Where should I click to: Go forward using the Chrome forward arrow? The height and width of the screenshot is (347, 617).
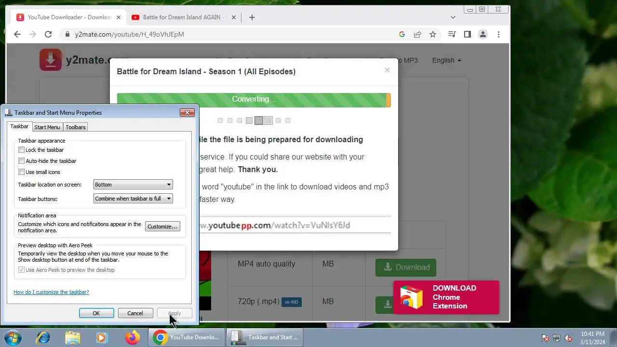pyautogui.click(x=33, y=34)
